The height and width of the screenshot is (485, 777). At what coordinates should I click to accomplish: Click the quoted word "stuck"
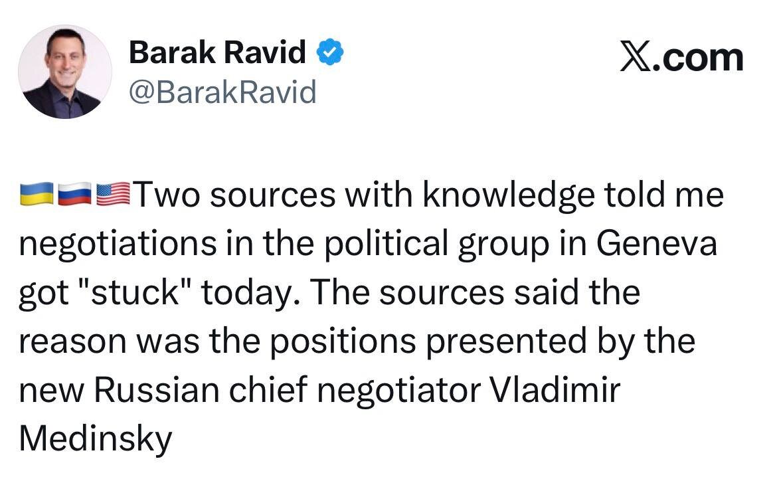(135, 292)
